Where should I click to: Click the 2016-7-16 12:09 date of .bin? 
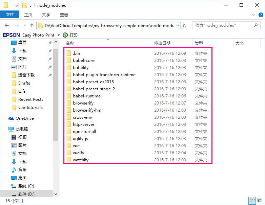[170, 53]
